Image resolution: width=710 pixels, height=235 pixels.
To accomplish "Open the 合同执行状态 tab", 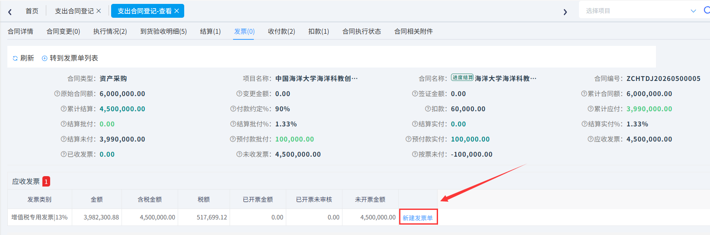I will point(361,31).
